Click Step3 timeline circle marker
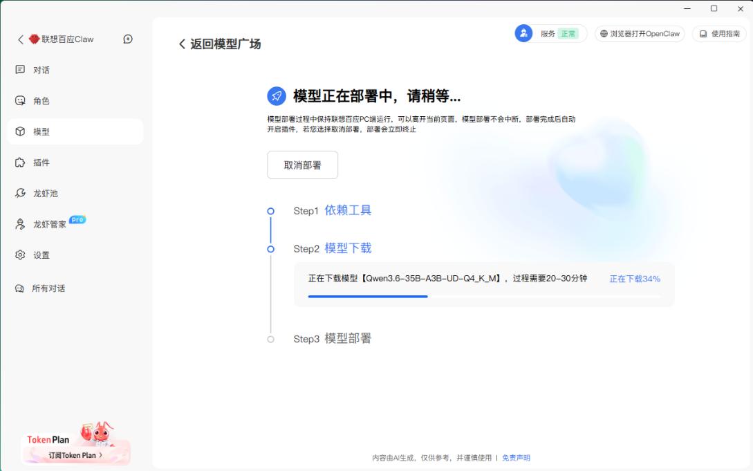This screenshot has height=471, width=753. pyautogui.click(x=271, y=340)
